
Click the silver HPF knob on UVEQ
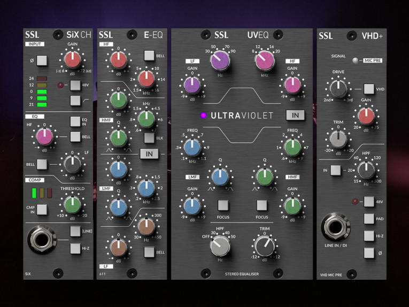220,246
